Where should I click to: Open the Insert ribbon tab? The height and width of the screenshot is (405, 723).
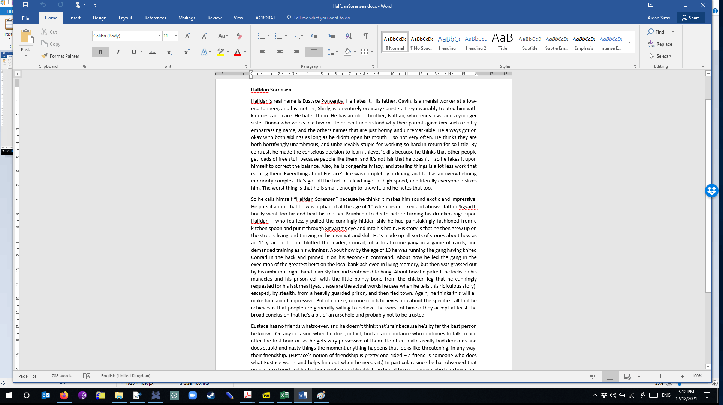pos(75,18)
